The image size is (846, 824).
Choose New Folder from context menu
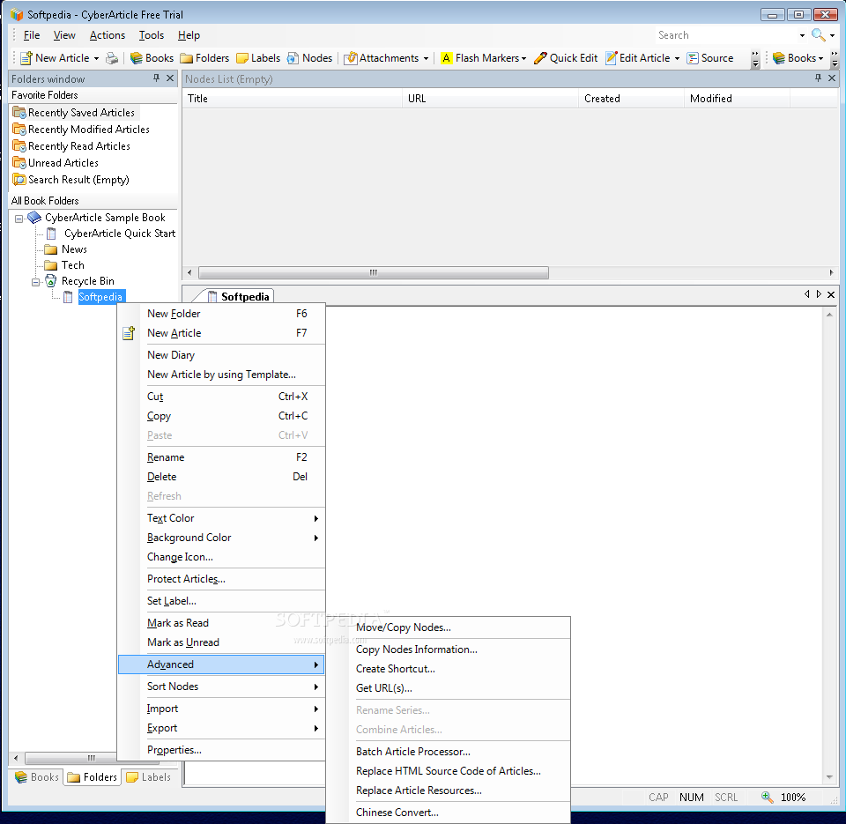pyautogui.click(x=221, y=314)
